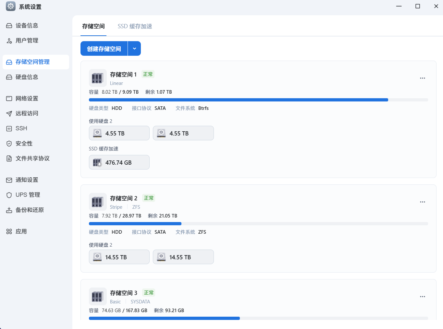Open the 应用 sidebar section
Image resolution: width=443 pixels, height=329 pixels.
click(x=21, y=231)
